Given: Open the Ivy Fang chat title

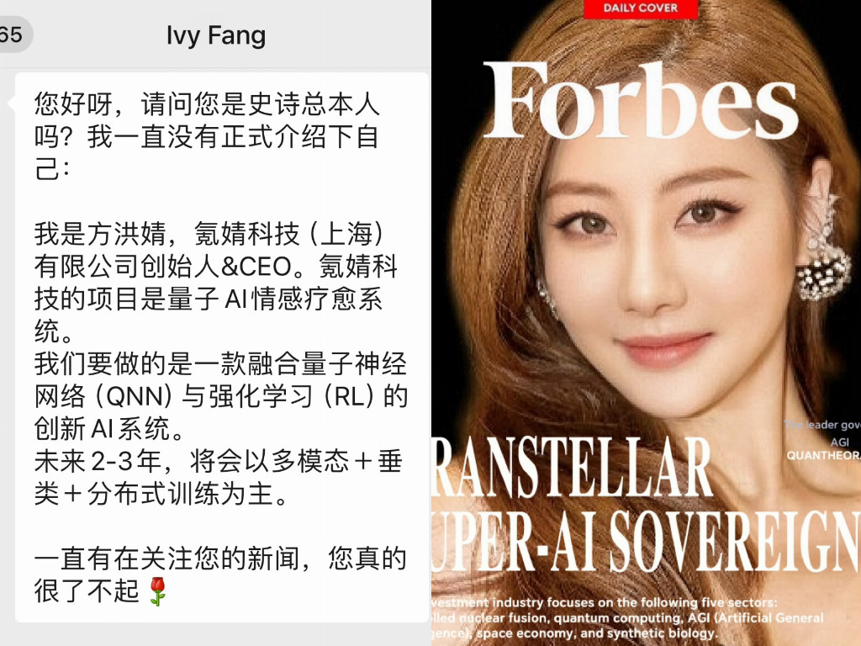Looking at the screenshot, I should tap(216, 36).
